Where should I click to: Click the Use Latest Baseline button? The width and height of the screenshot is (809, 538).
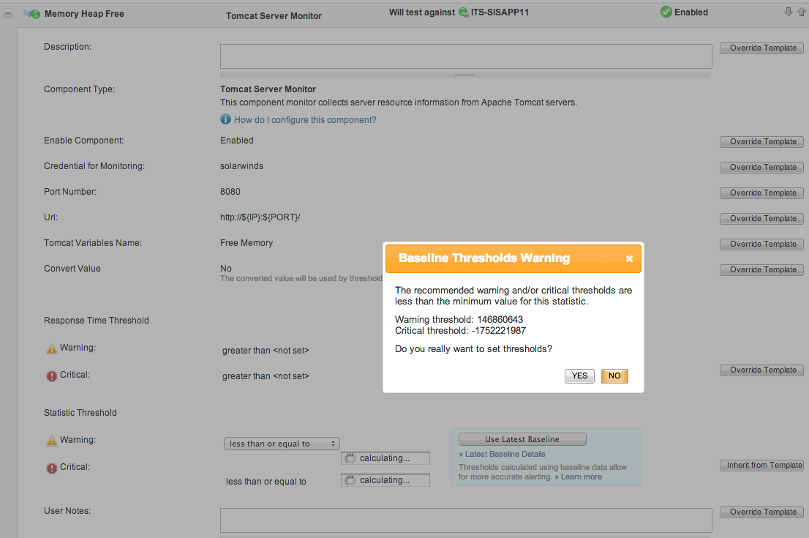click(x=522, y=439)
